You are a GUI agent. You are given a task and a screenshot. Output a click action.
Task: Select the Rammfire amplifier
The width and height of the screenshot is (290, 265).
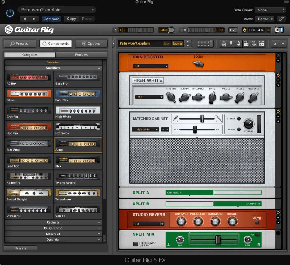[29, 178]
